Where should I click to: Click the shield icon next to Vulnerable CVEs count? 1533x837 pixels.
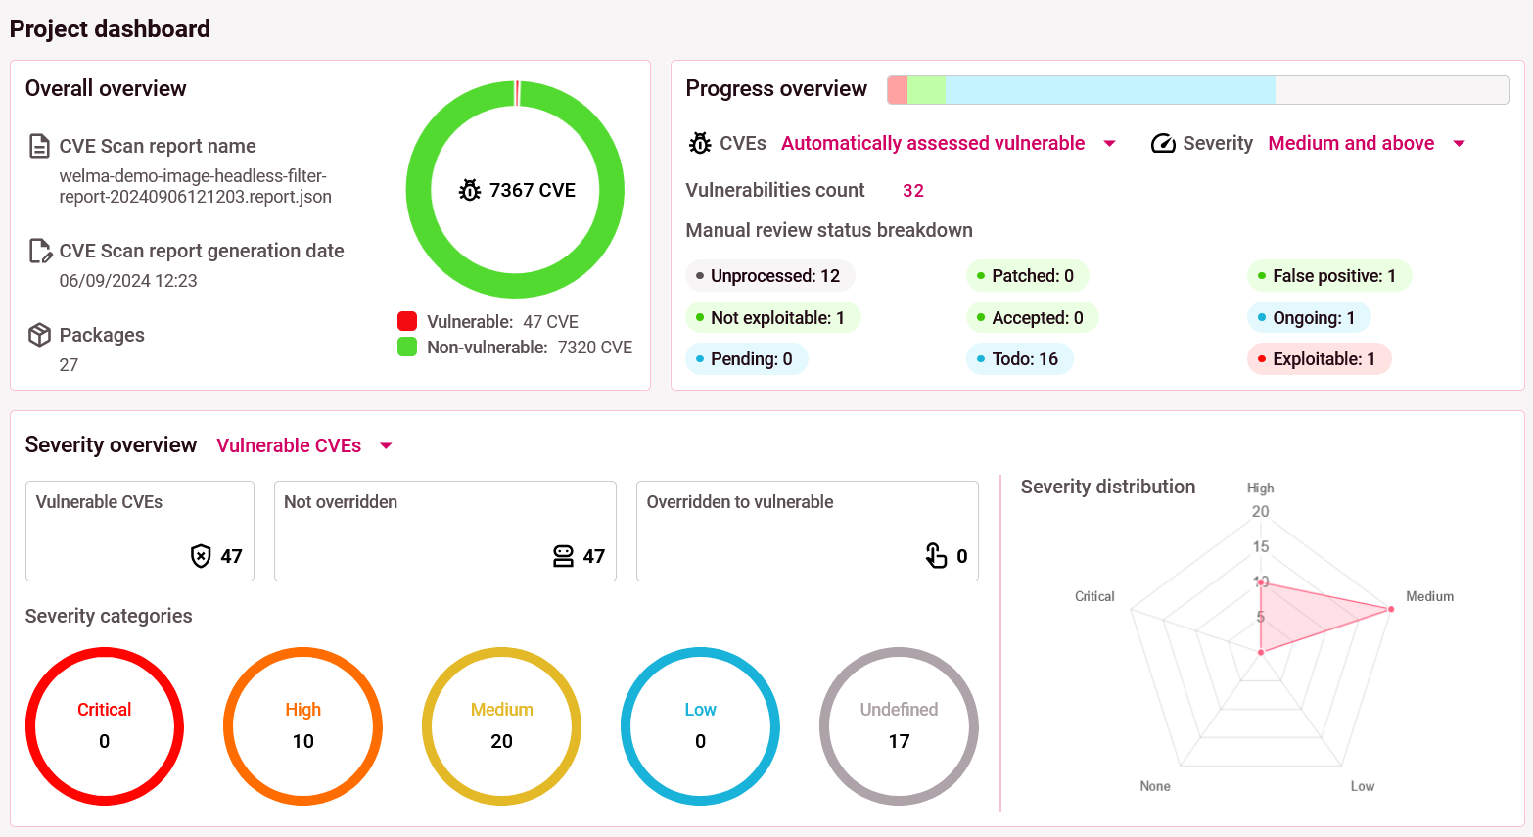tap(201, 556)
